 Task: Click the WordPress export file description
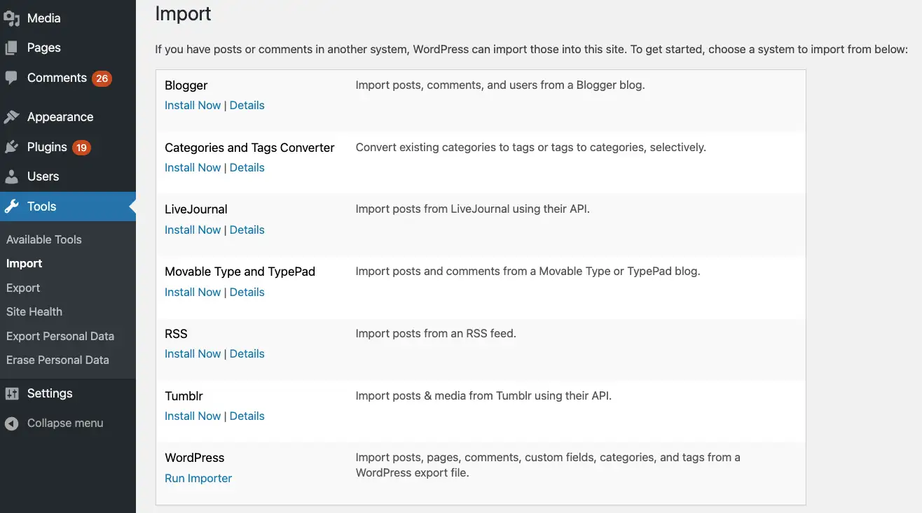(548, 465)
